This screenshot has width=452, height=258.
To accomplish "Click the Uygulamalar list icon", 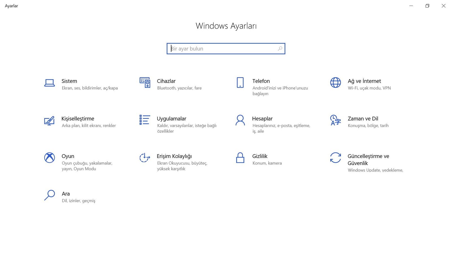I will pyautogui.click(x=145, y=120).
